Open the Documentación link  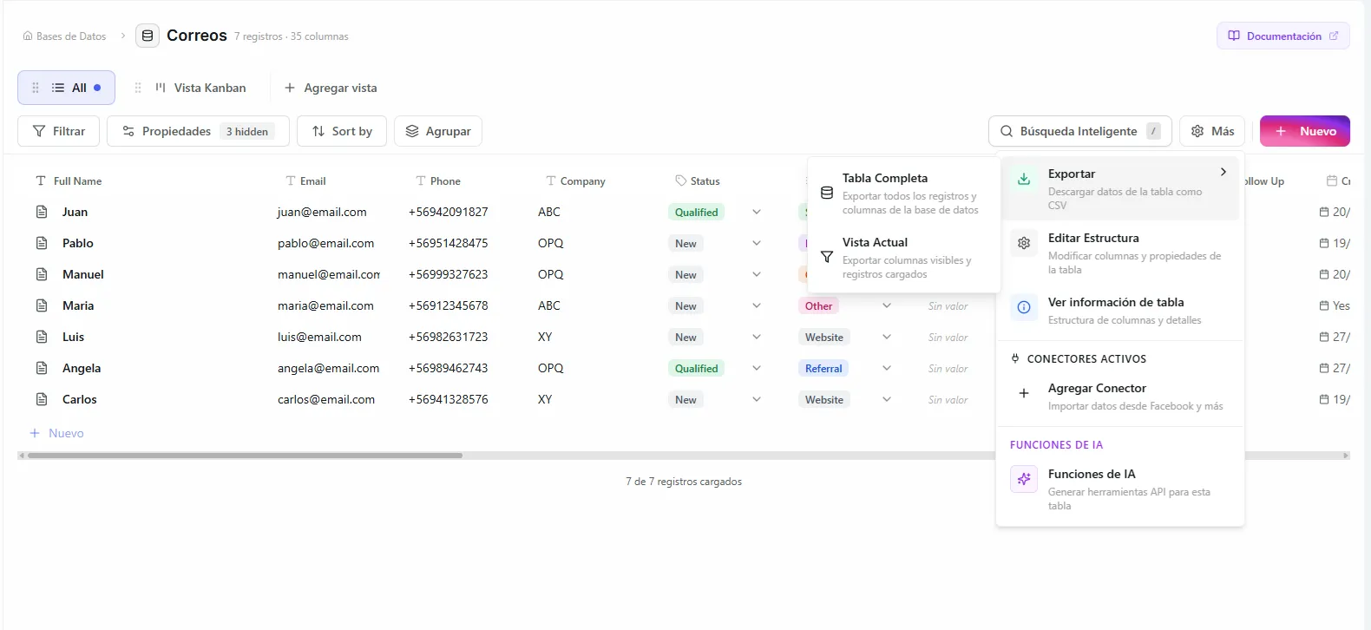[x=1283, y=36]
